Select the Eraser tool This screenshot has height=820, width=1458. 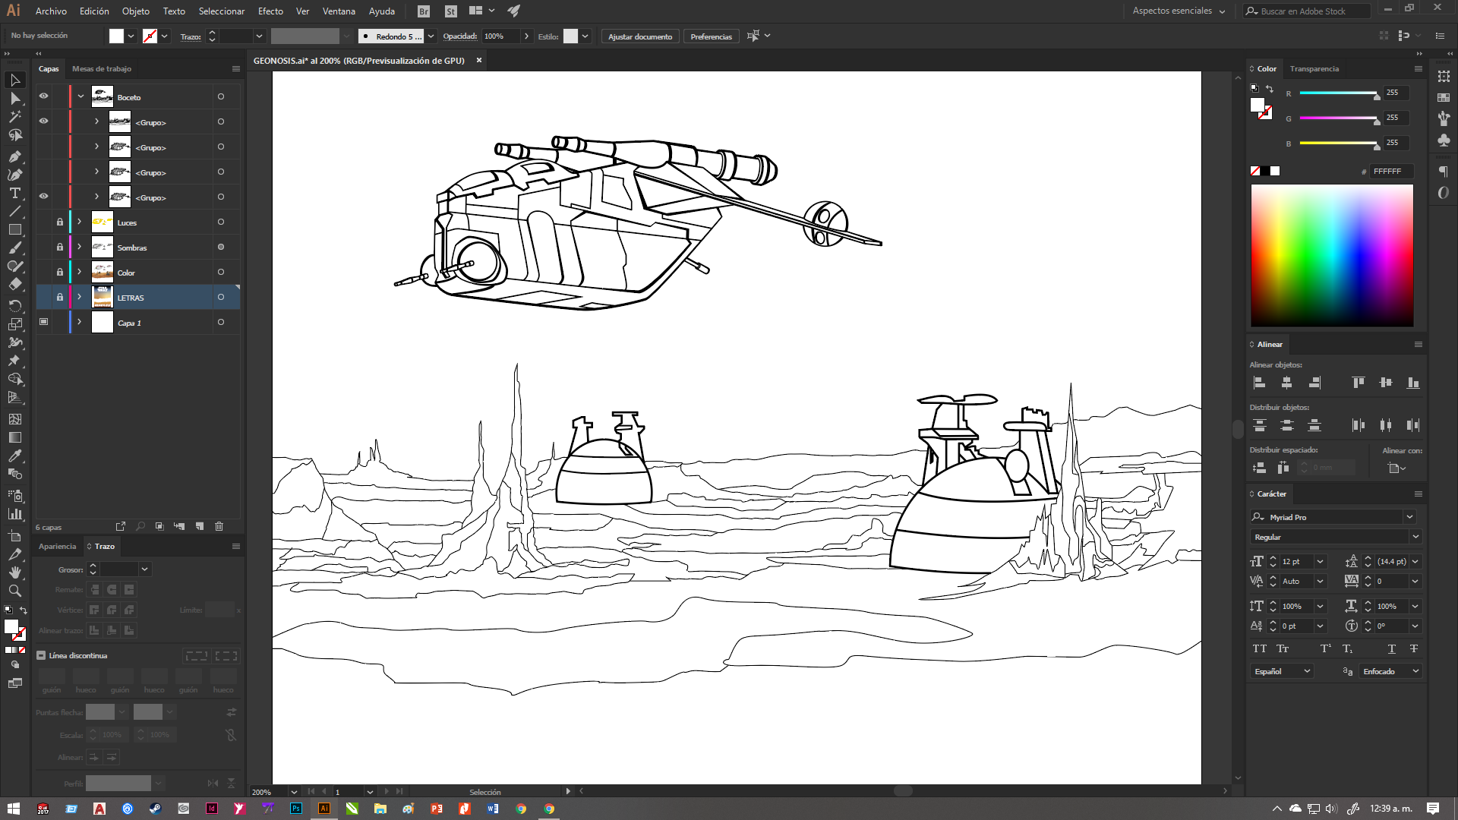click(14, 284)
